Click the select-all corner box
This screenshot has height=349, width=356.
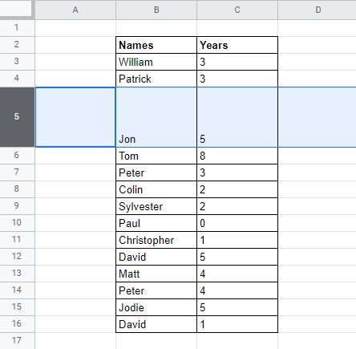(17, 10)
